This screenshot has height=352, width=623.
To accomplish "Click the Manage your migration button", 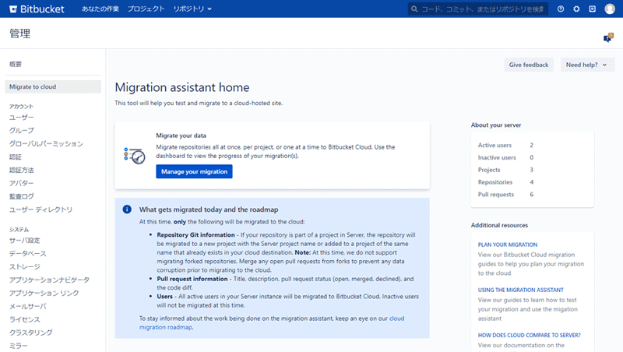I will (194, 171).
